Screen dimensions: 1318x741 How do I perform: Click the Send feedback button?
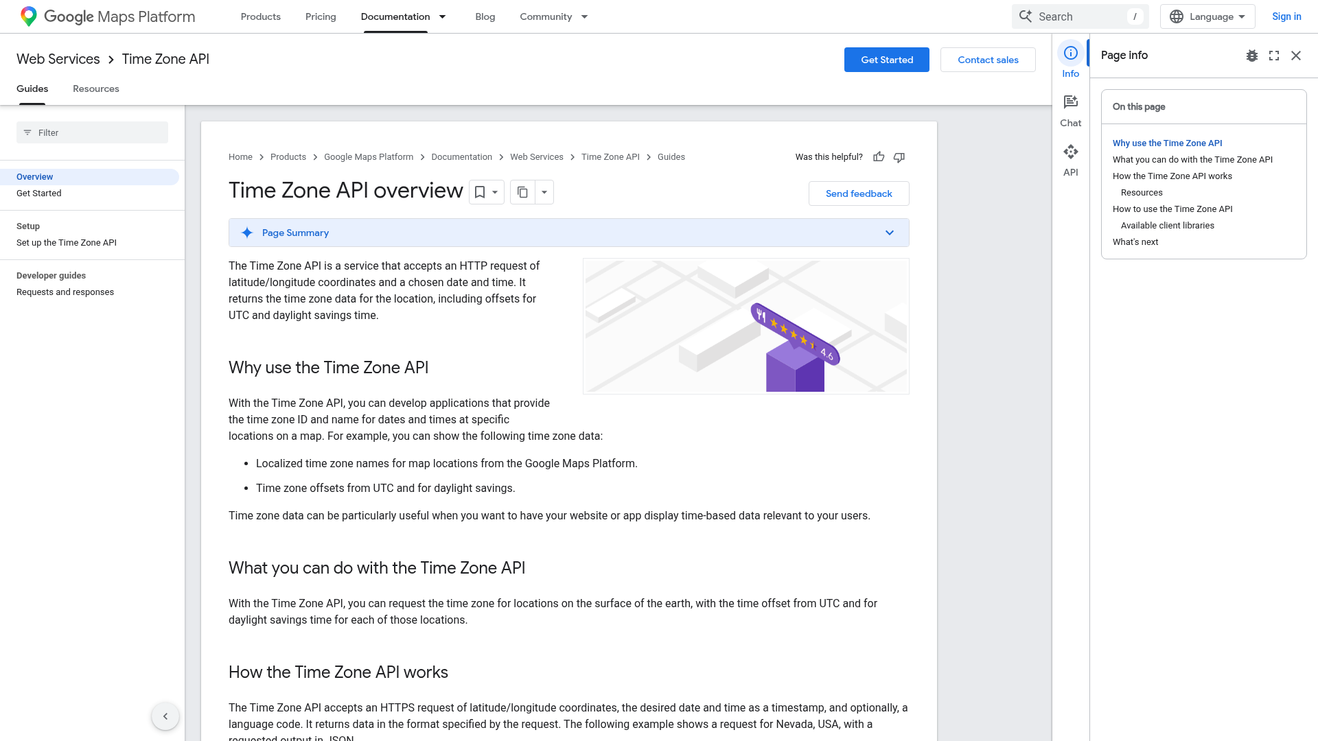(859, 193)
